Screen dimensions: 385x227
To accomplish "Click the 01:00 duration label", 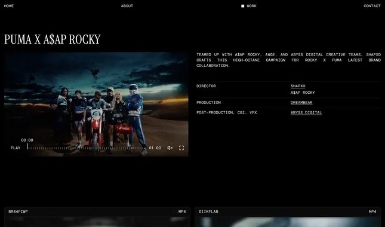I will pos(155,148).
